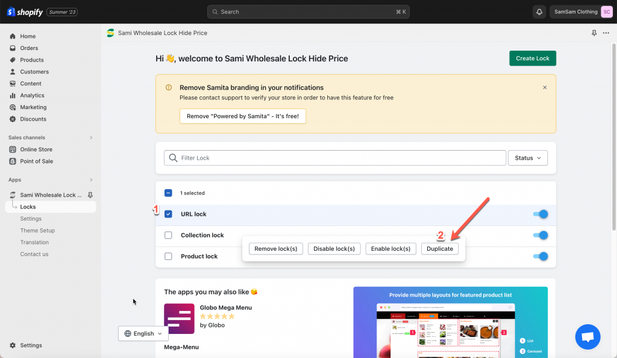617x358 pixels.
Task: Unpin the Sami Wholesale Lock app in sidebar
Action: pos(90,195)
